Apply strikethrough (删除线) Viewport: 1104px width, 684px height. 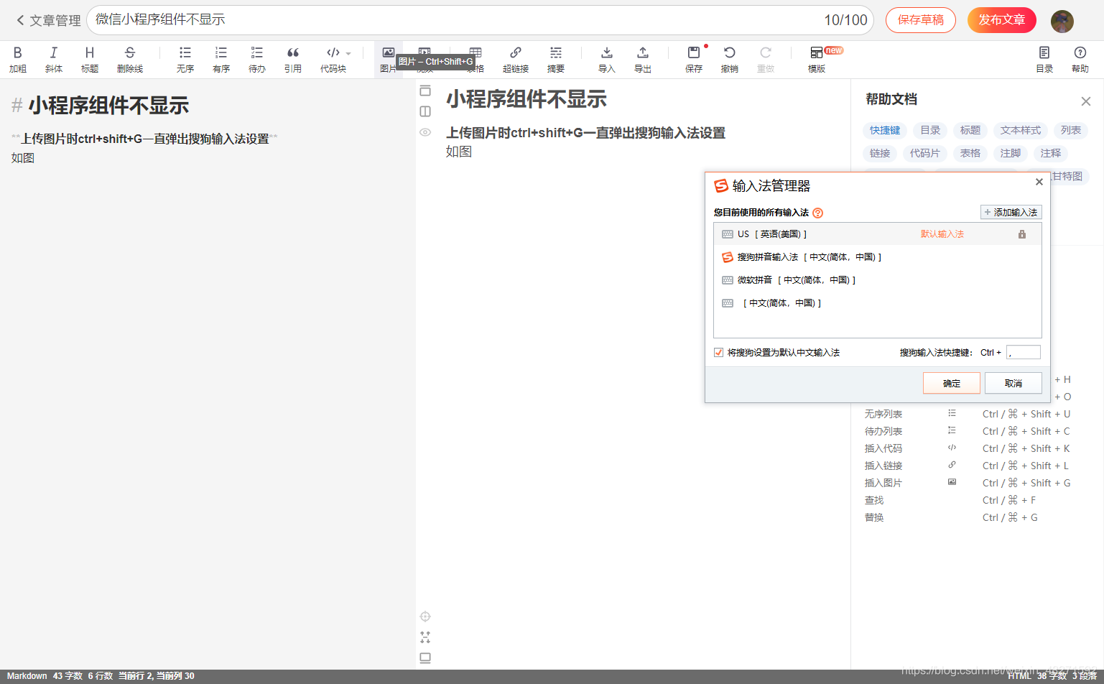pos(130,59)
